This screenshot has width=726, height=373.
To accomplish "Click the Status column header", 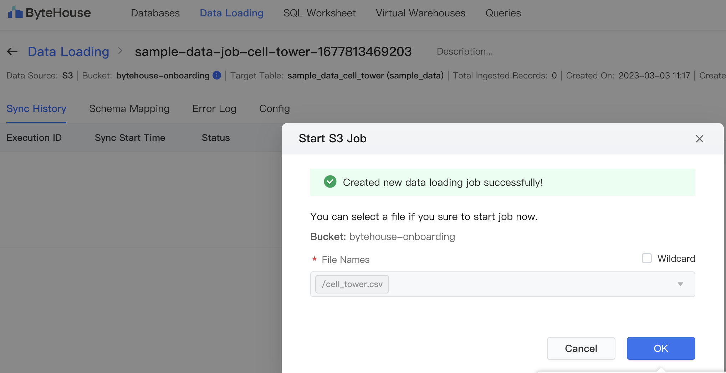I will [x=216, y=138].
